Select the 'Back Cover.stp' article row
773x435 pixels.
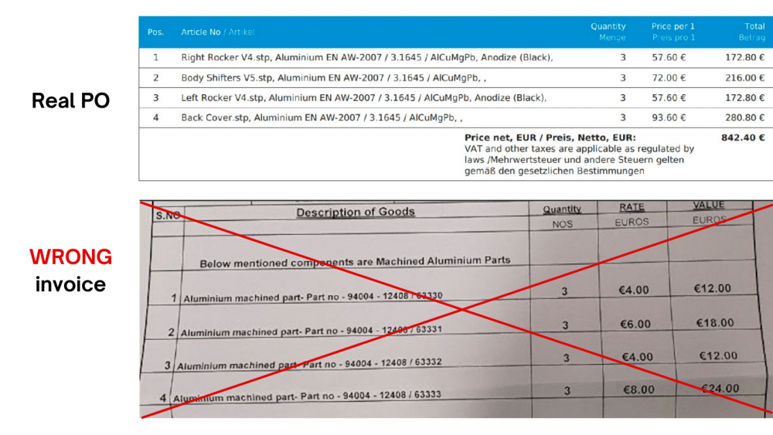(456, 117)
